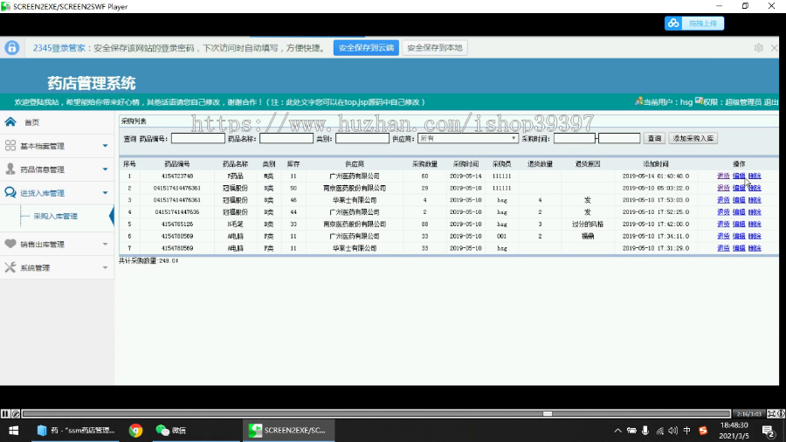Image resolution: width=786 pixels, height=442 pixels.
Task: Click 添加采购入库 button
Action: point(693,138)
